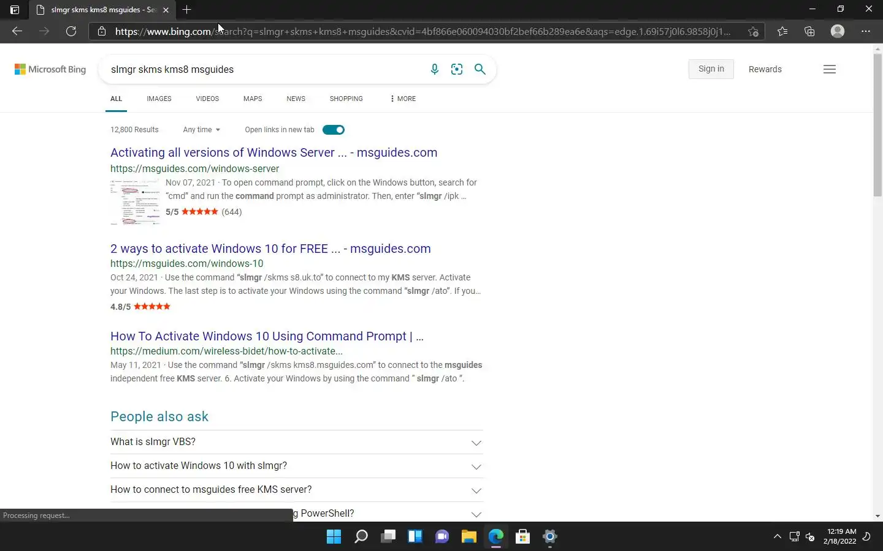Open the Edge Settings and more menu
This screenshot has width=883, height=551.
pyautogui.click(x=866, y=31)
